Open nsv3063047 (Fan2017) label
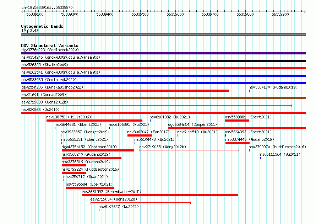Viewport: 316px width, 224px height. tap(148, 132)
